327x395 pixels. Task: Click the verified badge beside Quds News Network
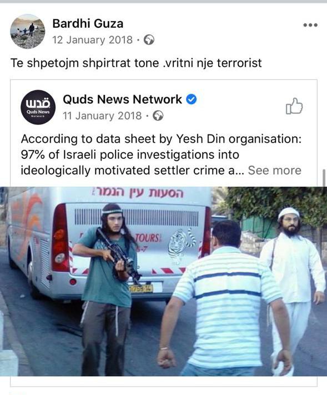pos(192,99)
